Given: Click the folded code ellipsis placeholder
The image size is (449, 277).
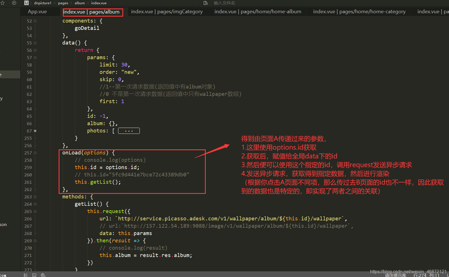Looking at the screenshot, I should click(x=129, y=131).
